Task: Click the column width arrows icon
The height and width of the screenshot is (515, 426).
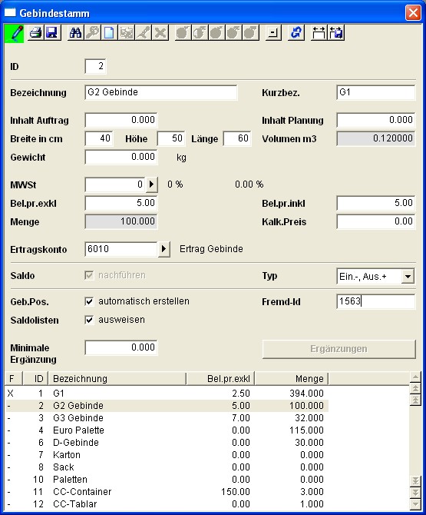Action: pyautogui.click(x=319, y=33)
